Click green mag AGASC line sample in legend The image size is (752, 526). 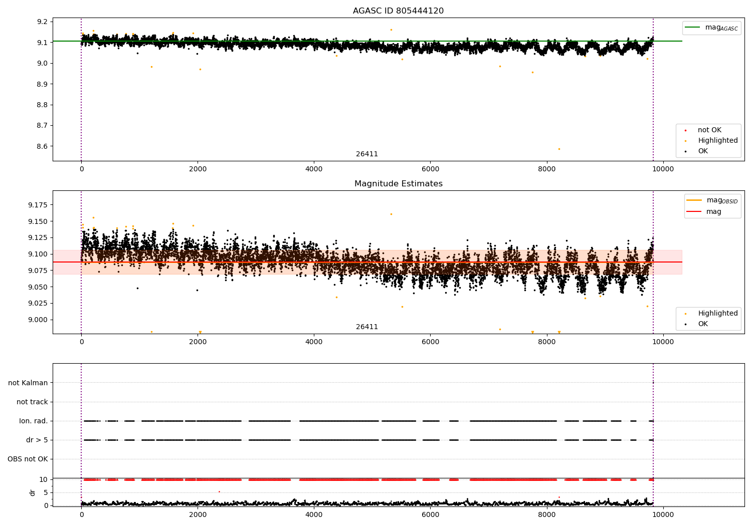coord(693,28)
